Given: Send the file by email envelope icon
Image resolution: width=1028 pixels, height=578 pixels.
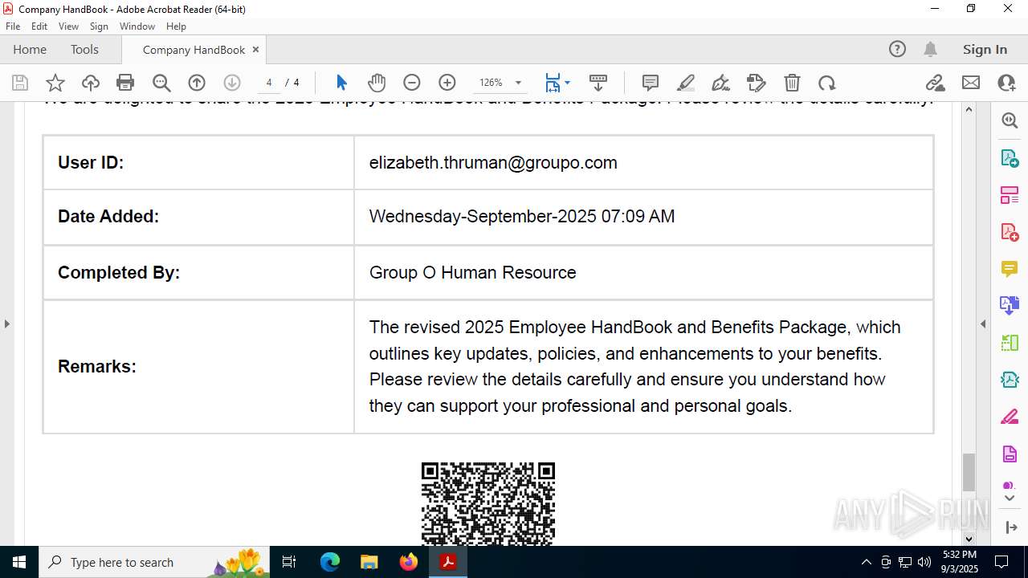Looking at the screenshot, I should click(971, 83).
